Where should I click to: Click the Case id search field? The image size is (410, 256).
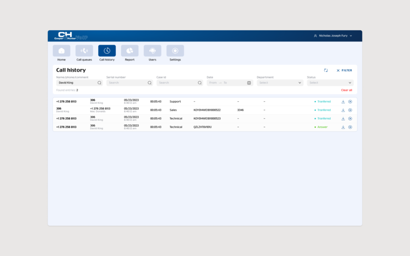pyautogui.click(x=177, y=82)
